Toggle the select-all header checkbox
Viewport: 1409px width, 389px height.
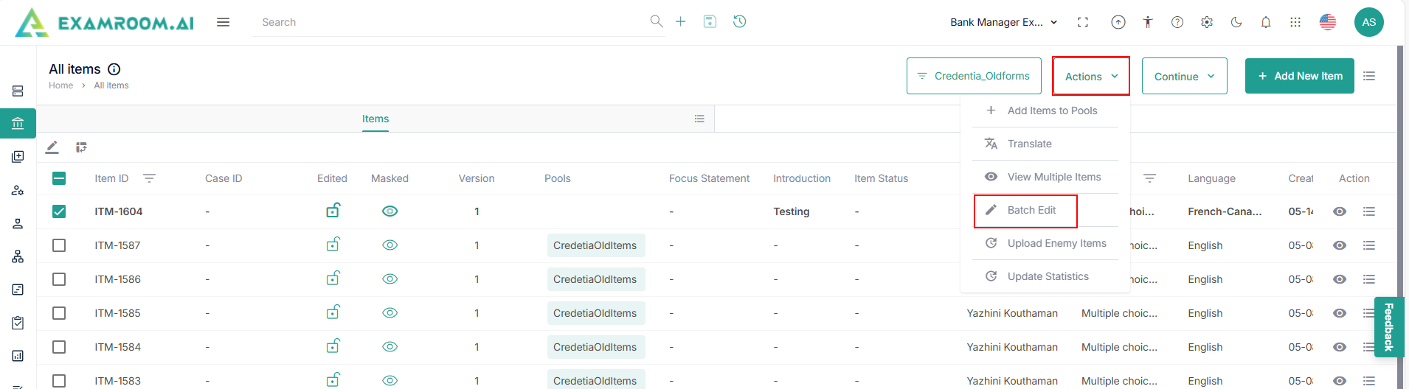[59, 178]
